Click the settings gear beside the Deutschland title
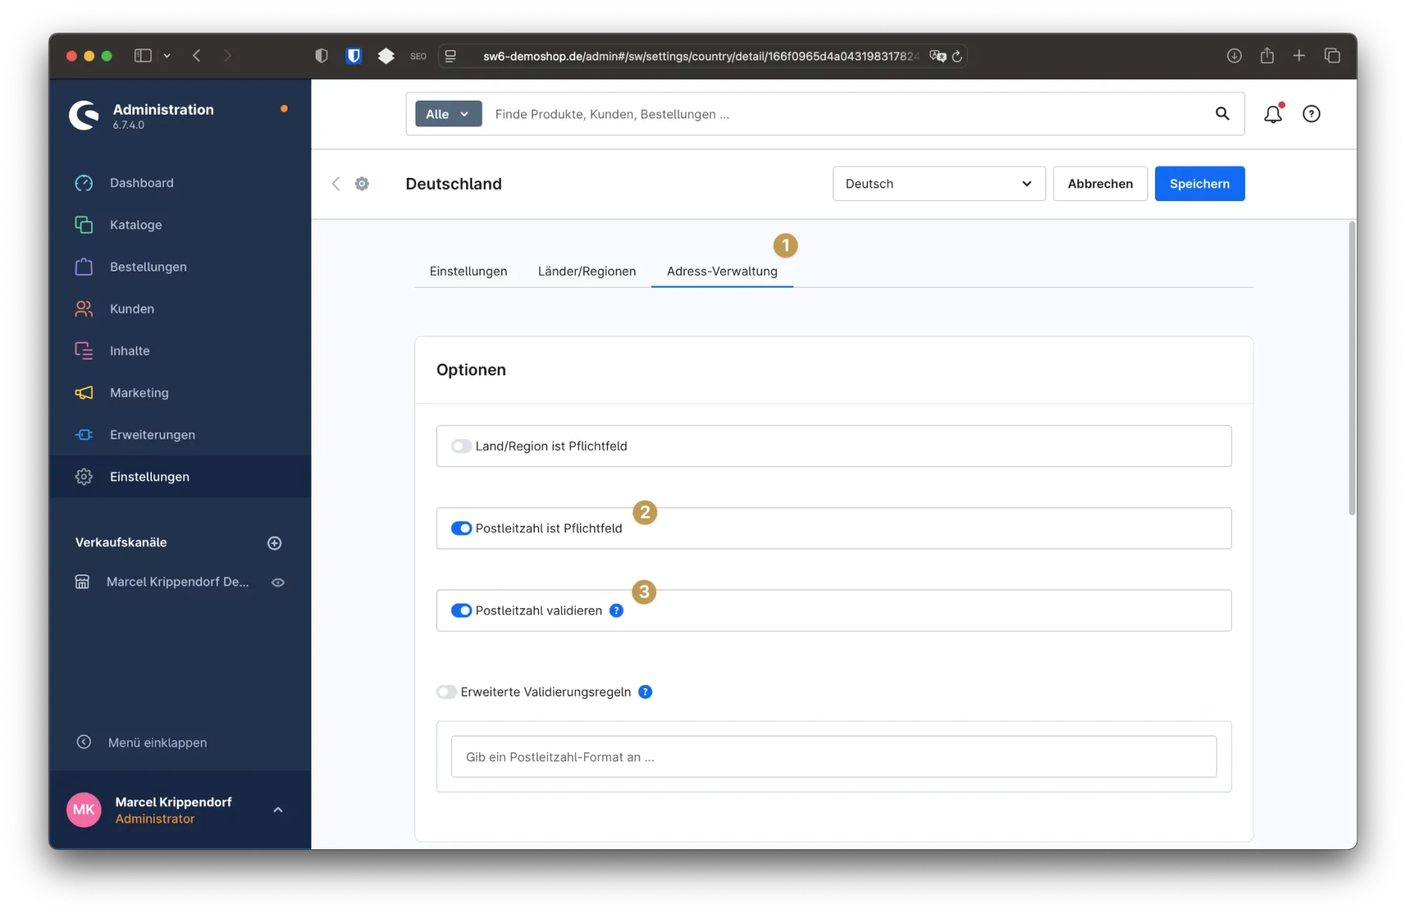The image size is (1406, 914). 362,184
